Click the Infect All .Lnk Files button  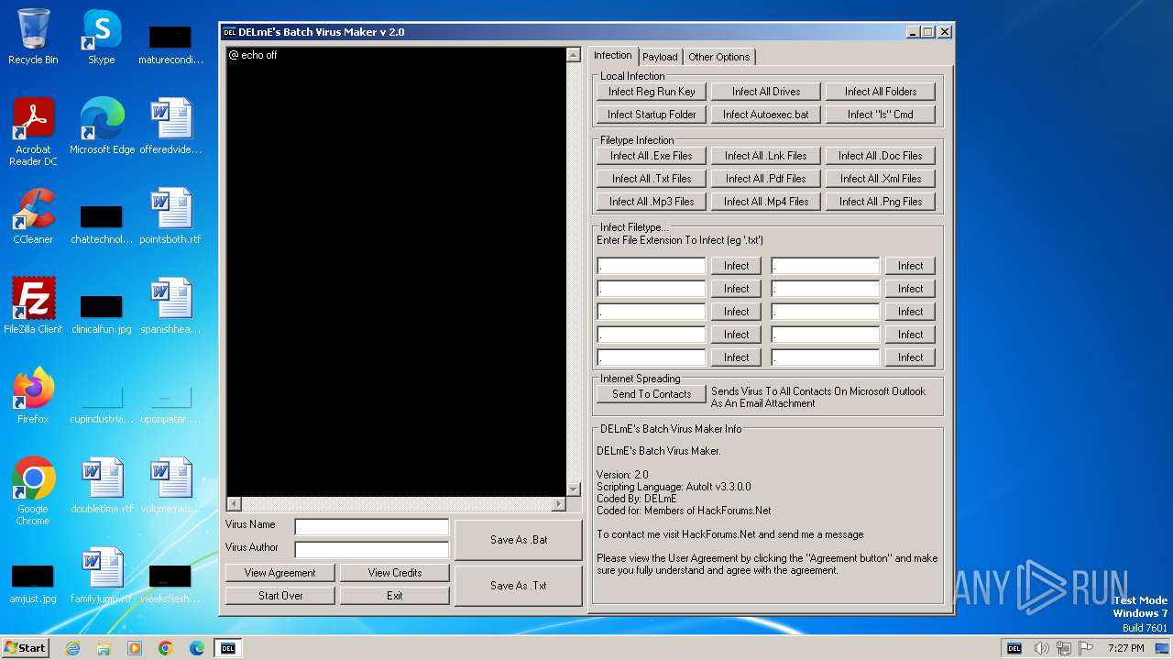click(x=766, y=156)
